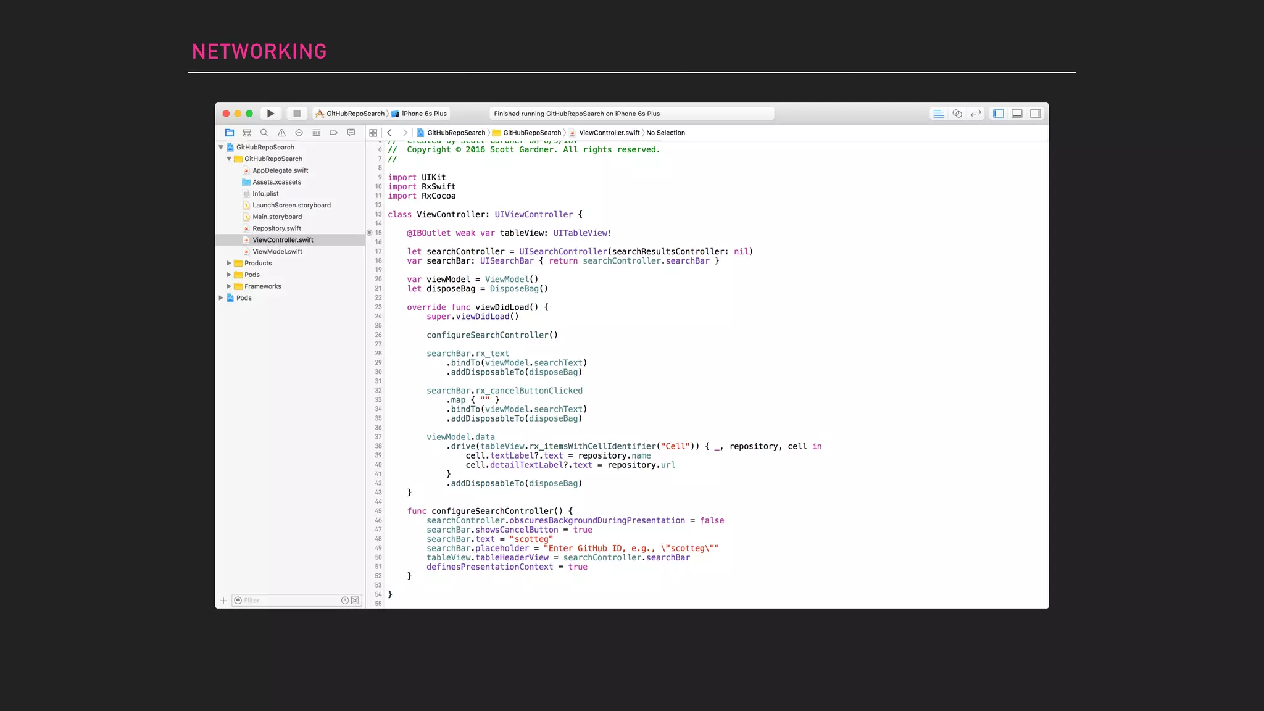Expand the Frameworks folder
The width and height of the screenshot is (1264, 711).
coord(229,286)
